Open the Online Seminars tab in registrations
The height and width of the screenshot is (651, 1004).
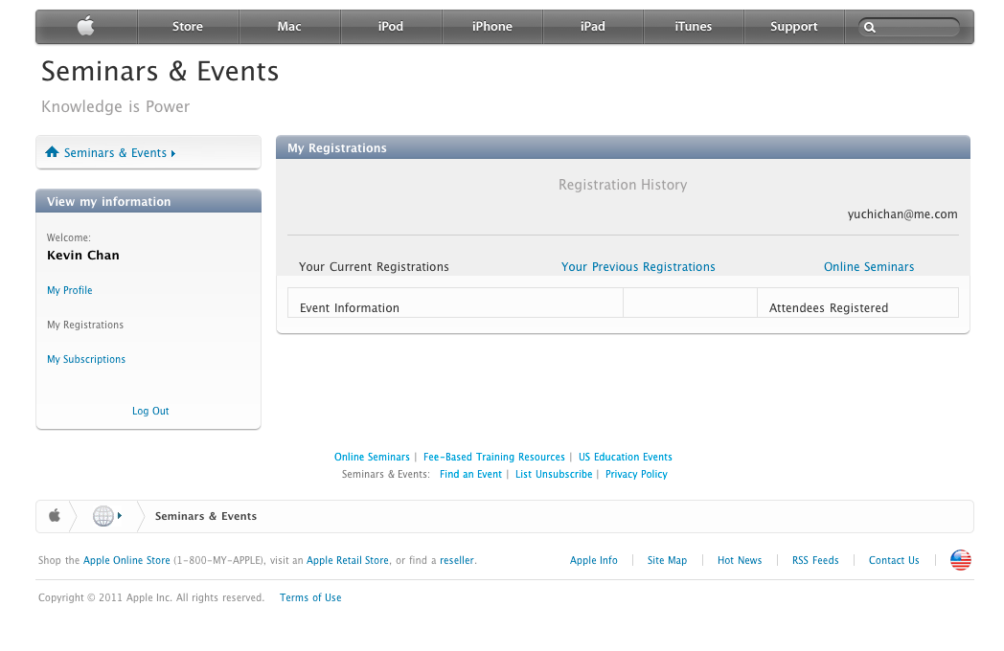point(869,267)
